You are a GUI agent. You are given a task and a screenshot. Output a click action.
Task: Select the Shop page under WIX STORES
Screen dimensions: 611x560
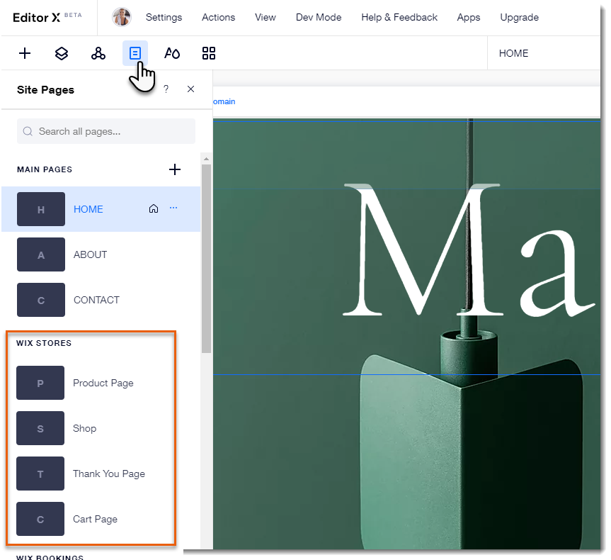tap(84, 428)
